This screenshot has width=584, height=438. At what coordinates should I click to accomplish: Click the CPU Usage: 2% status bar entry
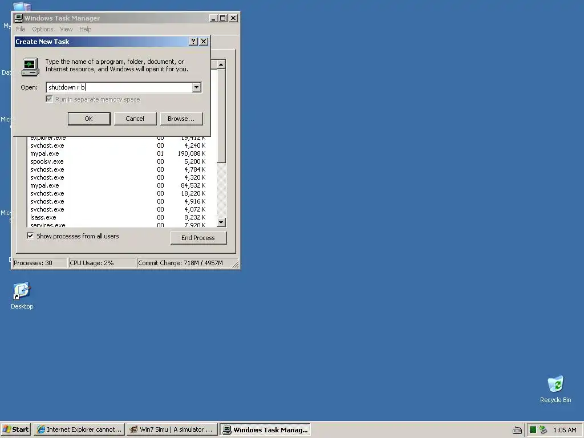[102, 263]
